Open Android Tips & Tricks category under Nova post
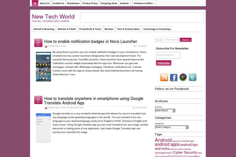The image size is (236, 157). click(57, 46)
